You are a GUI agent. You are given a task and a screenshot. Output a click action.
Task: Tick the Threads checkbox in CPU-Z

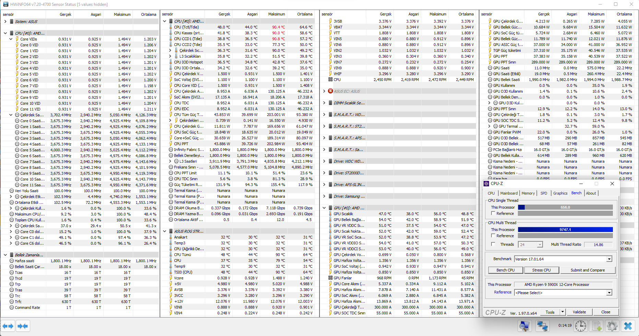click(x=493, y=244)
